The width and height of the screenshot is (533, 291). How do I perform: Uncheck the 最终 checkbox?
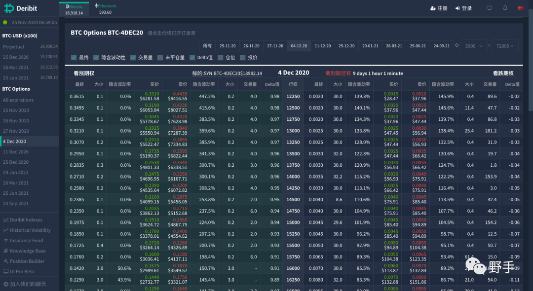(74, 58)
